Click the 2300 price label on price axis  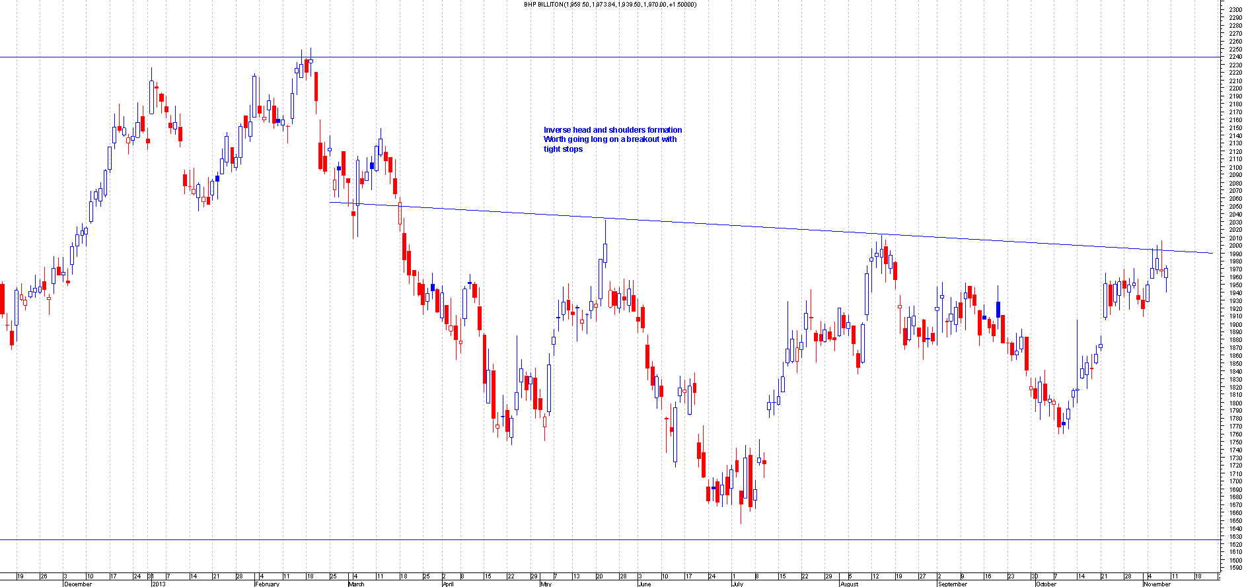(x=1235, y=10)
